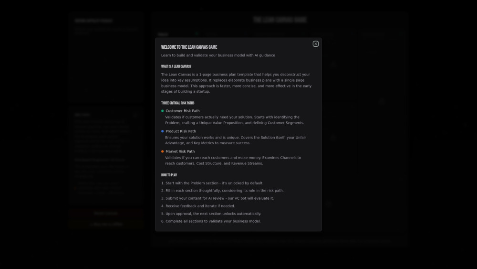Screen dimensions: 477x269
Task: Click the 'What is a Lean Canvas?' heading
Action: 176,66
